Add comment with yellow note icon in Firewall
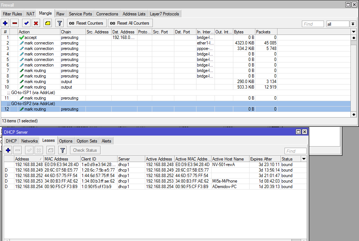This screenshot has width=359, height=241. tap(48, 23)
